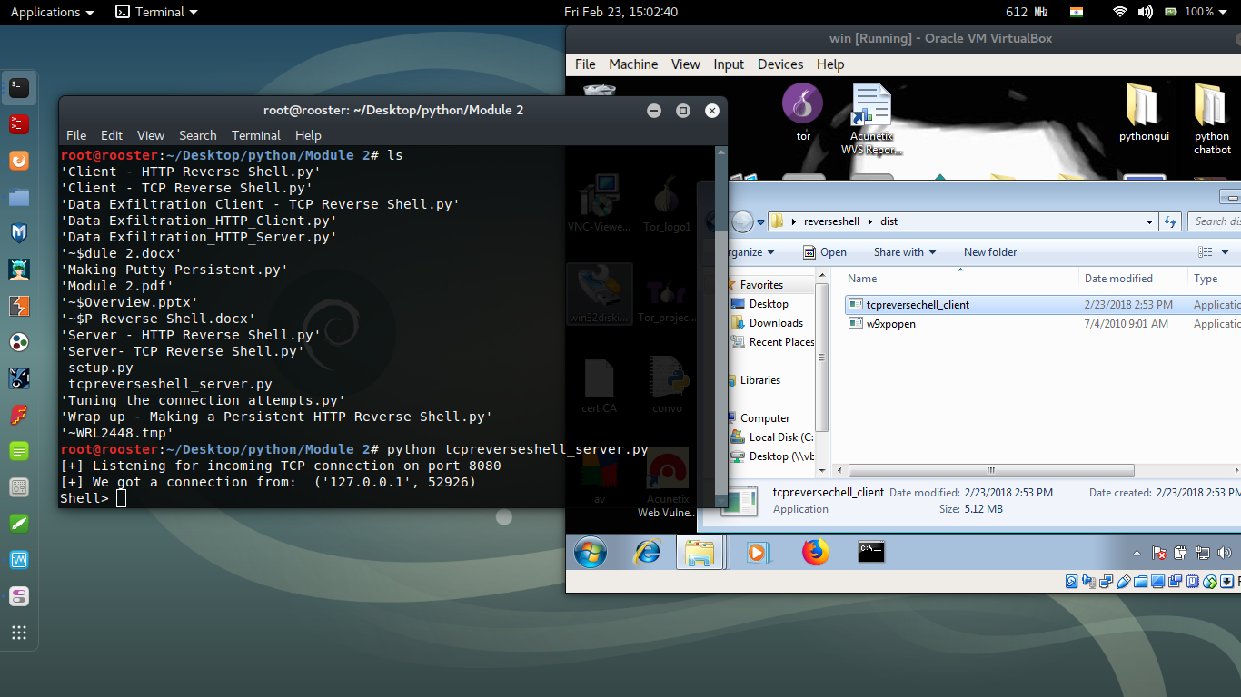
Task: Open the Share with dropdown in Explorer
Action: 904,251
